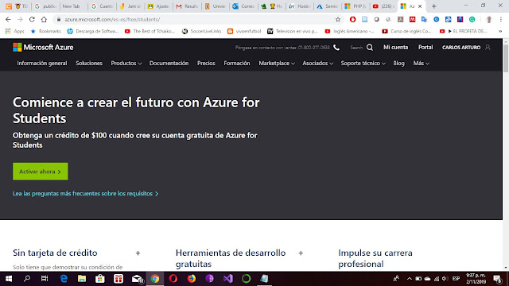This screenshot has width=509, height=286.
Task: Expand the Productos dropdown
Action: coord(126,64)
